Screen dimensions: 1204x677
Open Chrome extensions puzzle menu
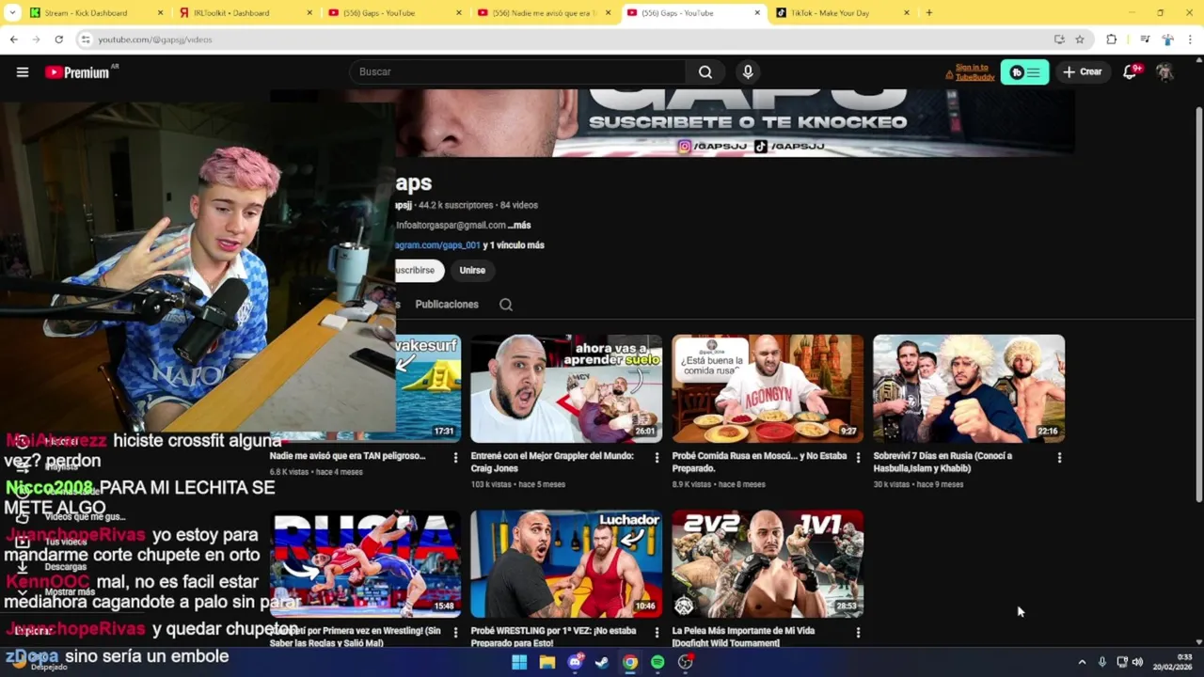(x=1111, y=39)
